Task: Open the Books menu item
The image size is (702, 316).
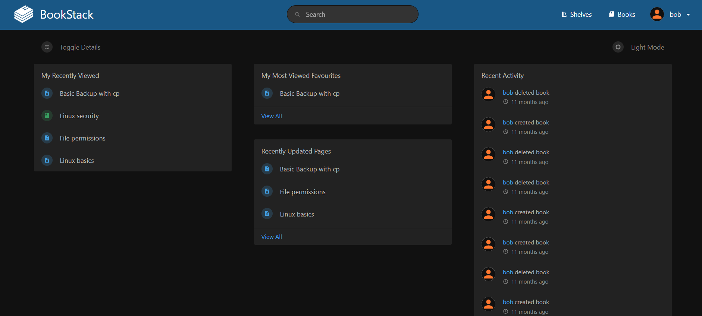Action: coord(622,15)
